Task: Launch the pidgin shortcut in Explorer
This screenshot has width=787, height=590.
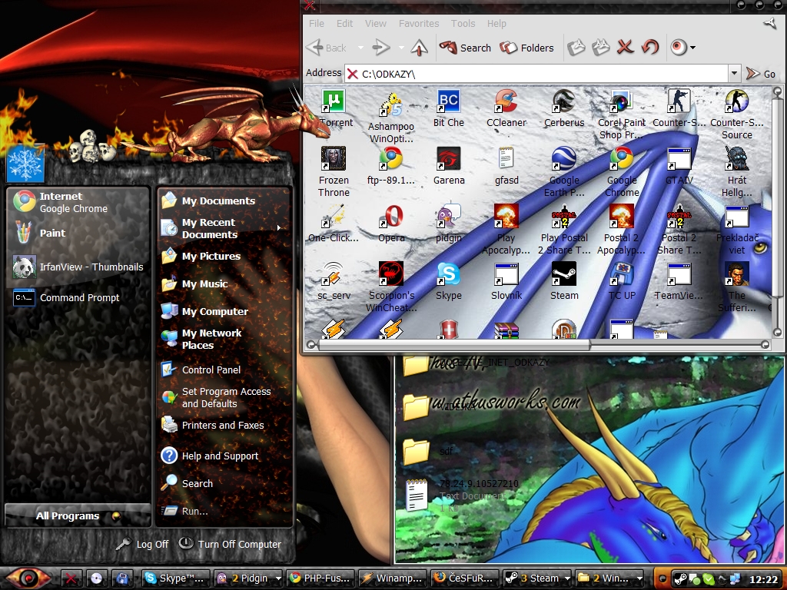Action: pyautogui.click(x=449, y=217)
